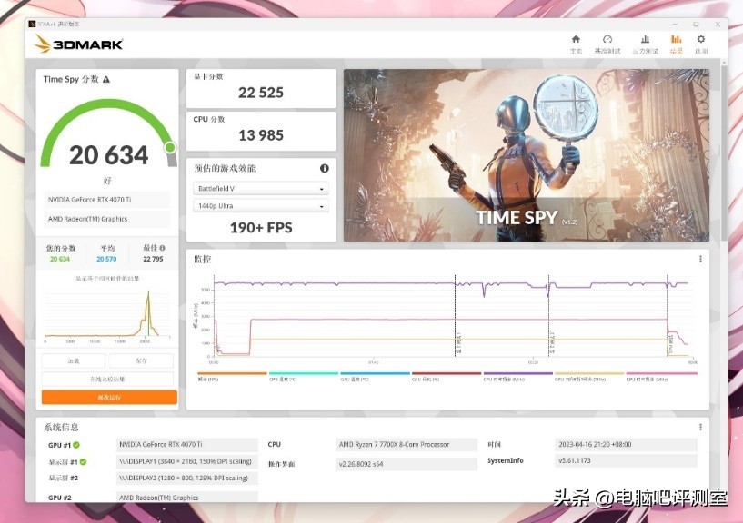Expand the Battlefield V game dropdown
Screen dimensions: 743x523
(261, 188)
